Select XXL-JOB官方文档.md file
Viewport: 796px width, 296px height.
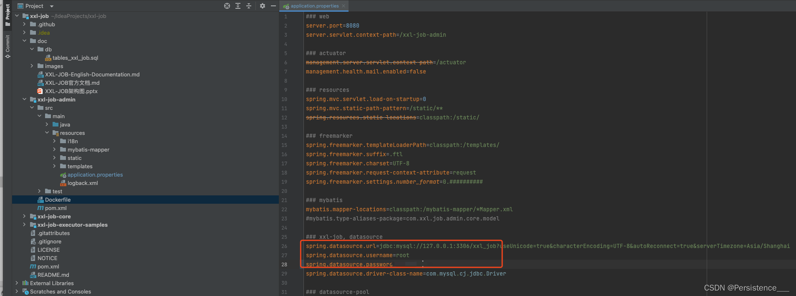click(72, 83)
